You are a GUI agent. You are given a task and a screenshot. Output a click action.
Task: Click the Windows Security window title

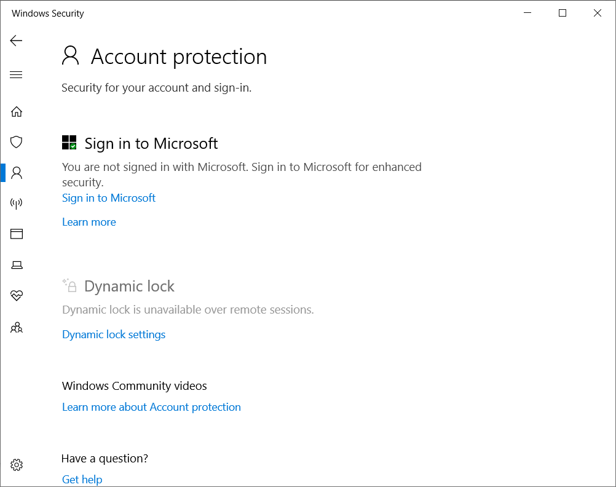[x=47, y=14]
